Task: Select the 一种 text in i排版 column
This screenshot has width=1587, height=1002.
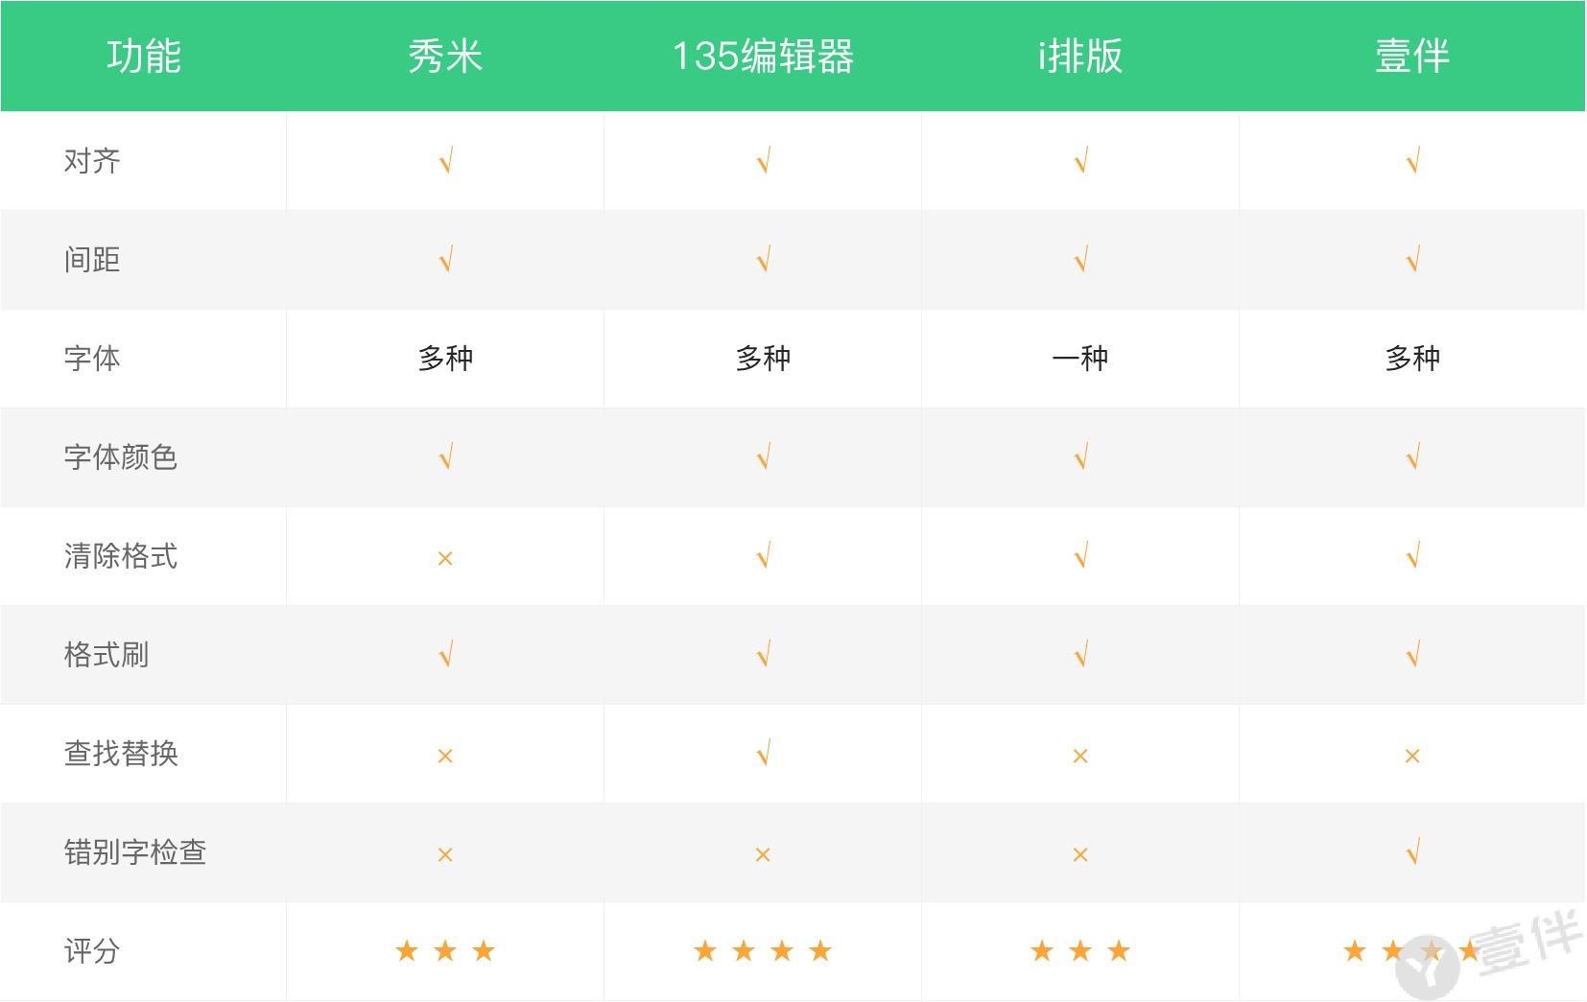Action: pos(1081,359)
